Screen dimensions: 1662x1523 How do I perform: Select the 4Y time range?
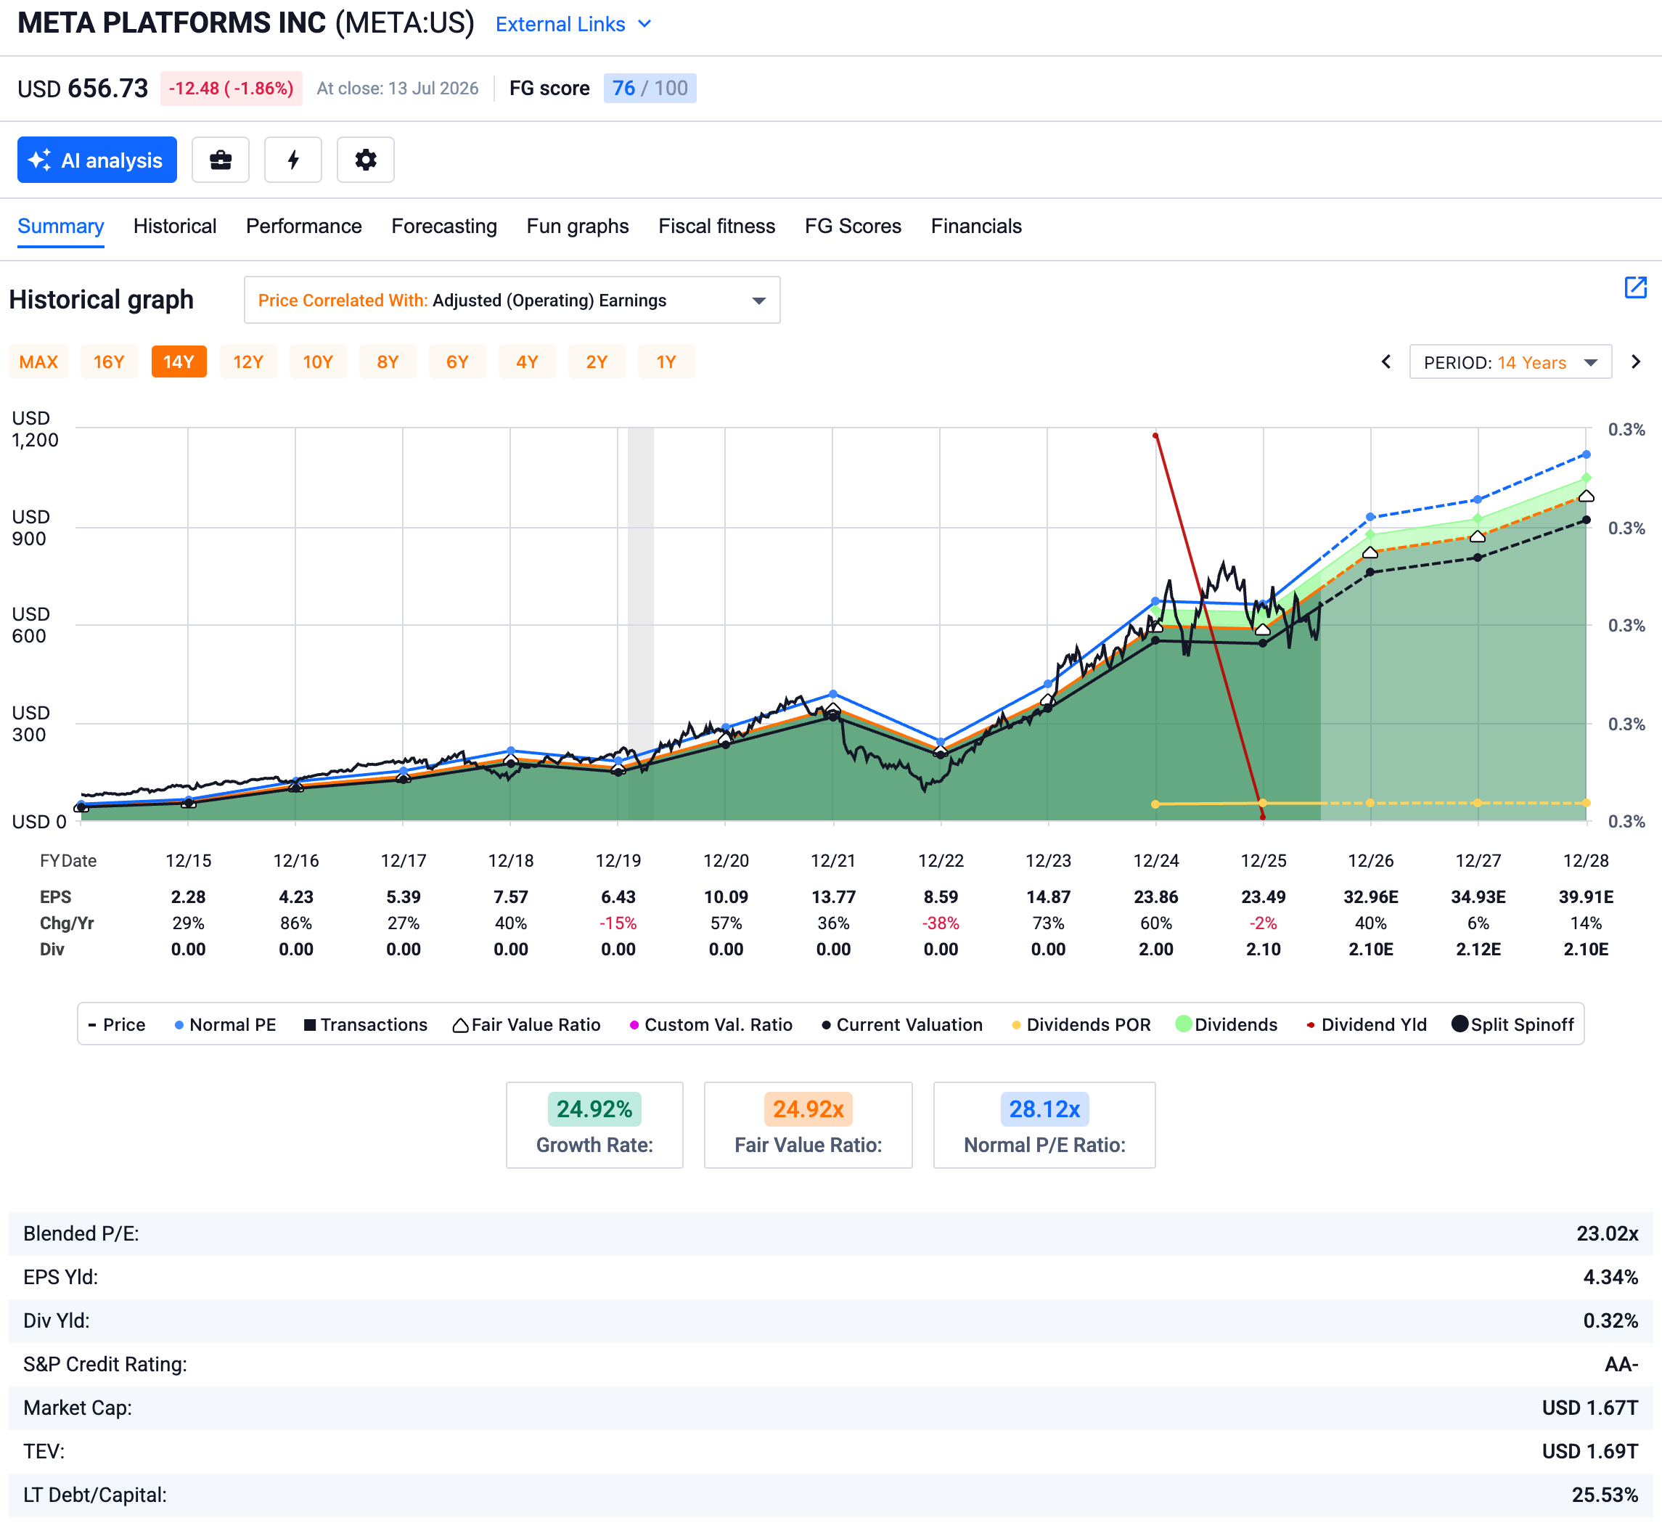pyautogui.click(x=527, y=362)
